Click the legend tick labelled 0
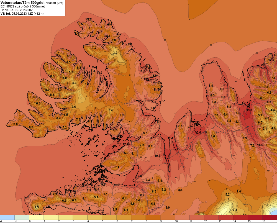 (x=30, y=221)
